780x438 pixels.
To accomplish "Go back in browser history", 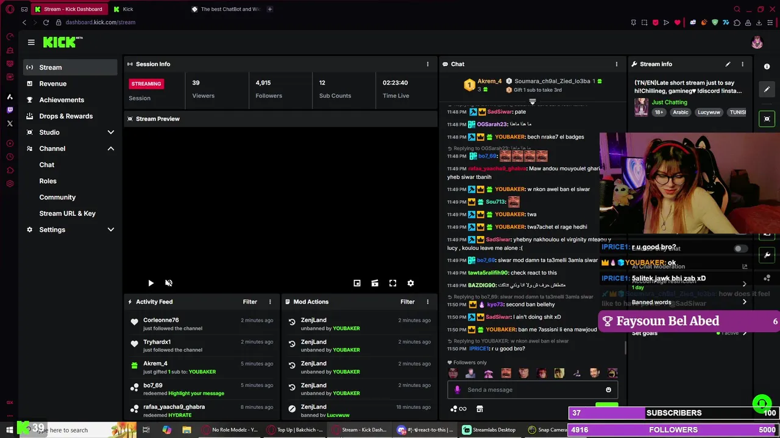I will [24, 23].
